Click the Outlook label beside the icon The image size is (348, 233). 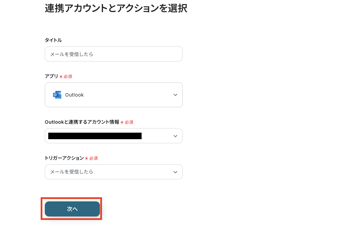tap(74, 95)
